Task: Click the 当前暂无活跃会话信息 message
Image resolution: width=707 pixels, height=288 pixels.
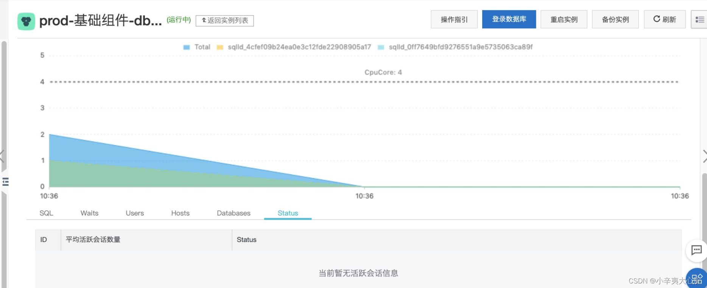Action: coord(358,273)
